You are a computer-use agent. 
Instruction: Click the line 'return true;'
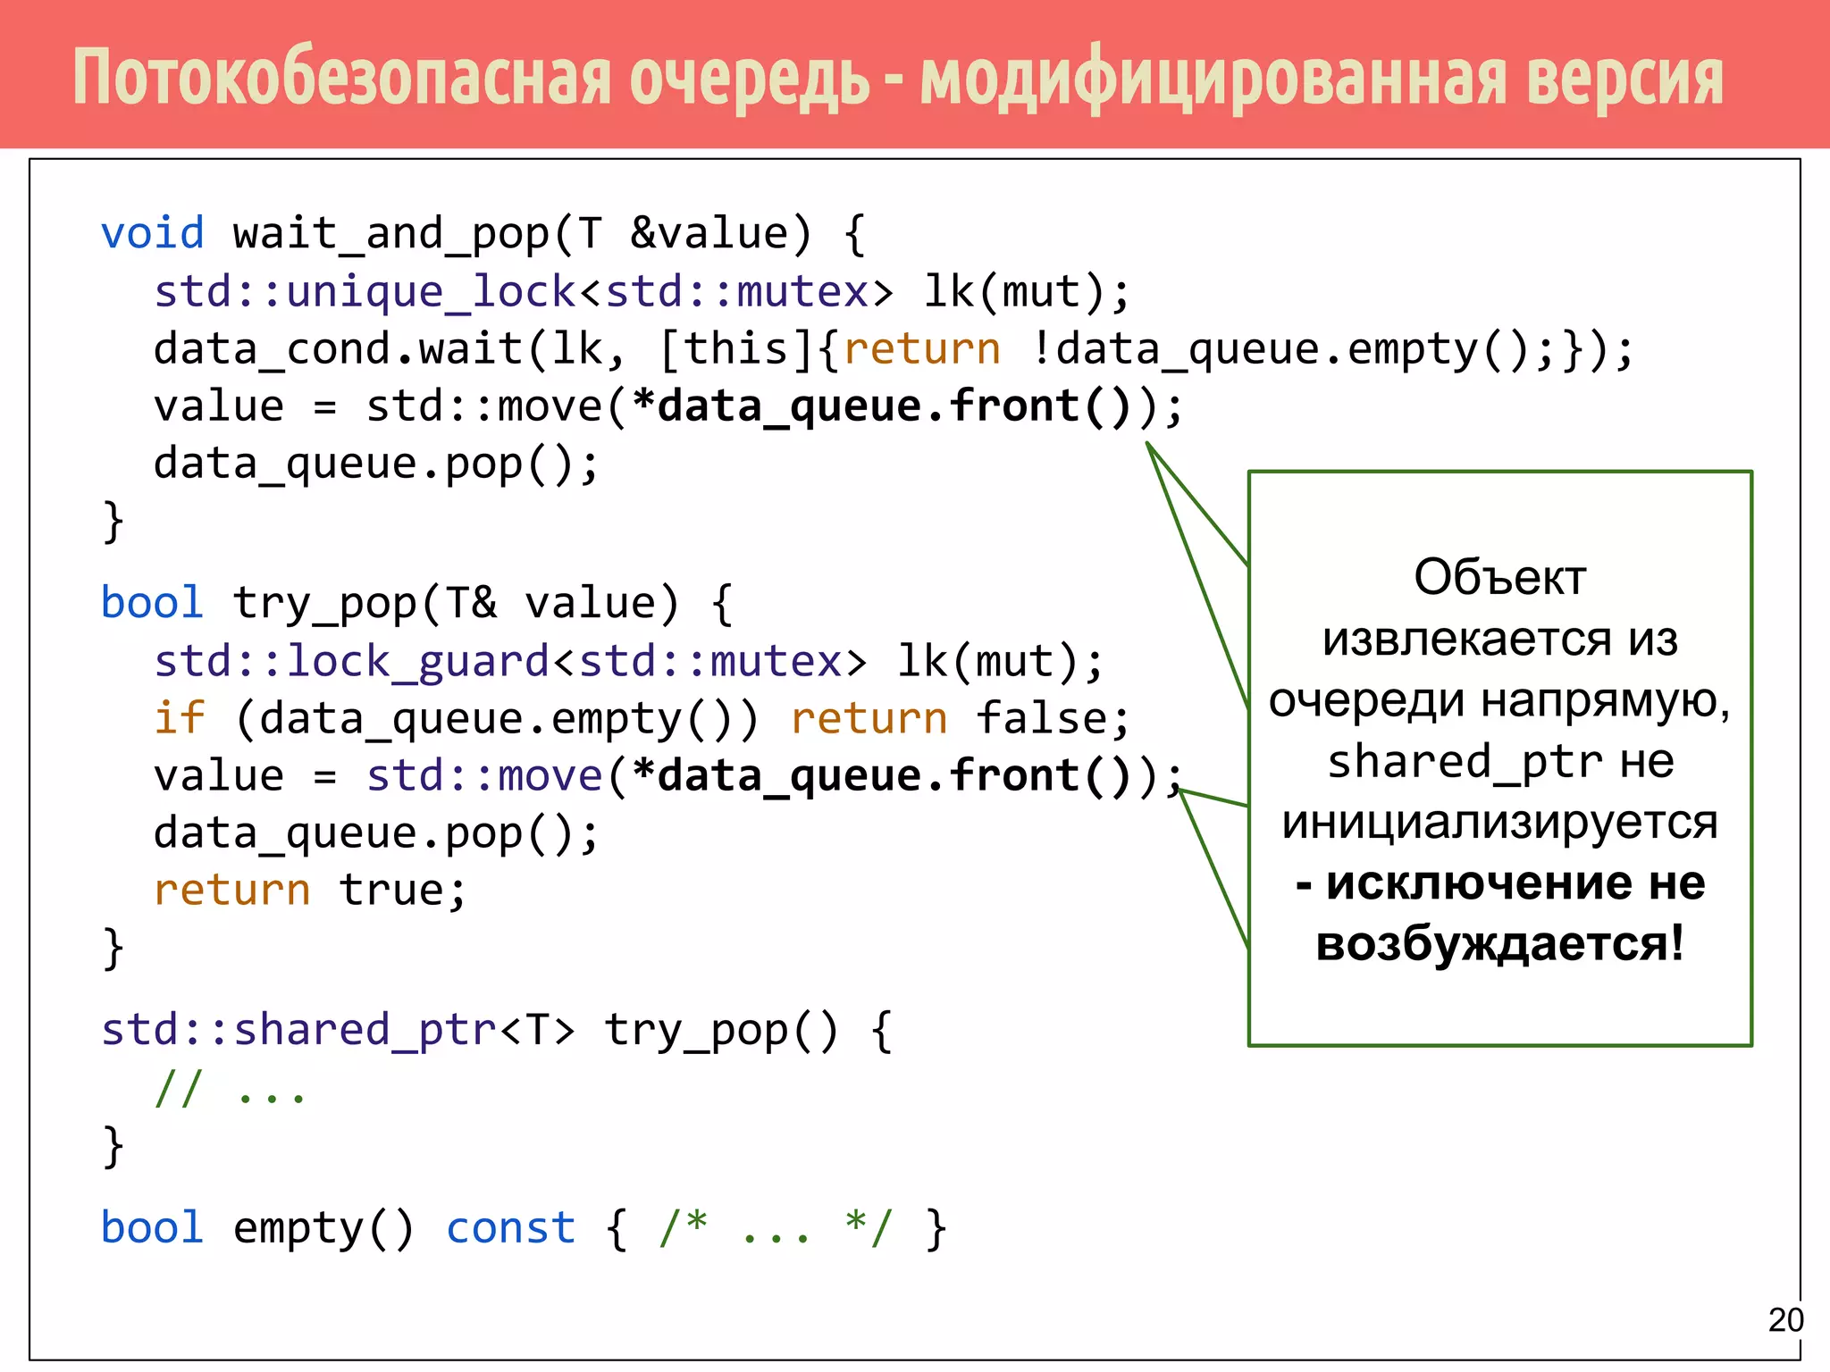[x=310, y=891]
